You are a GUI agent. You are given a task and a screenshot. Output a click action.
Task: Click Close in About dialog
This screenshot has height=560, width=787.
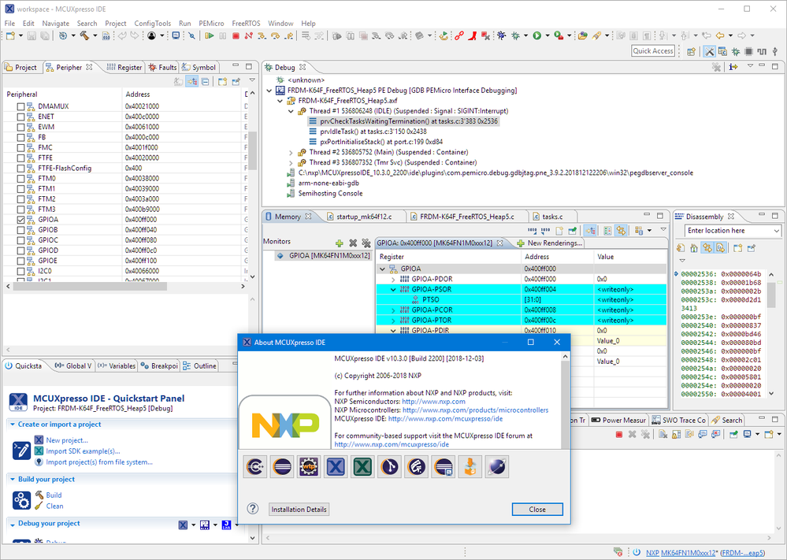coord(537,510)
